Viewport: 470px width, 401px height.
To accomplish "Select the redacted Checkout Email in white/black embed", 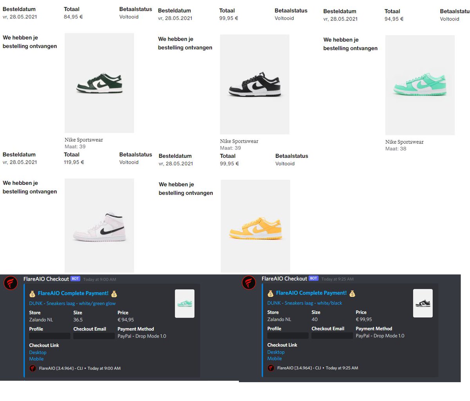I will click(x=332, y=336).
